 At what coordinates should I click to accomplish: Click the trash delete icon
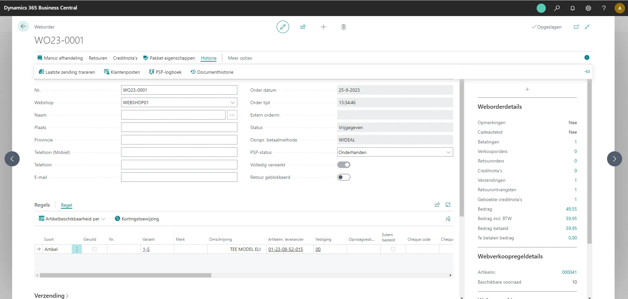(343, 27)
